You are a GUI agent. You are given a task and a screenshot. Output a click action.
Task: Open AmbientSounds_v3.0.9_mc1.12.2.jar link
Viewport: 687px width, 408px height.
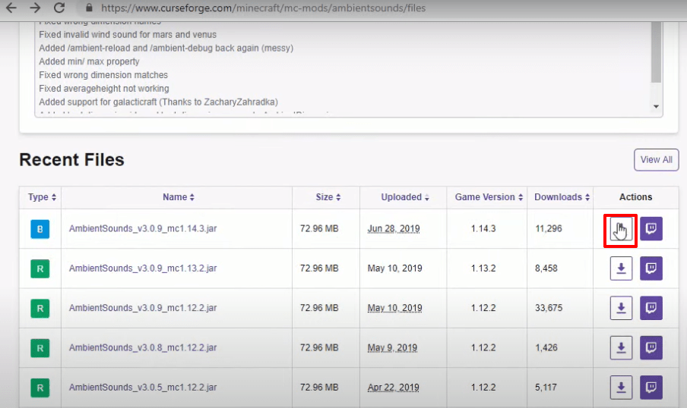pyautogui.click(x=143, y=308)
